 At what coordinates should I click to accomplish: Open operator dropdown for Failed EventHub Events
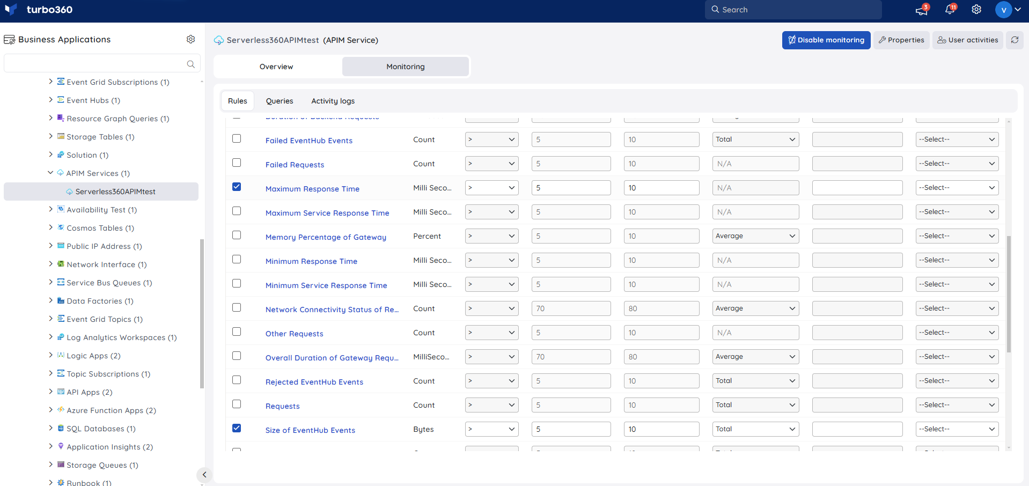click(x=491, y=139)
